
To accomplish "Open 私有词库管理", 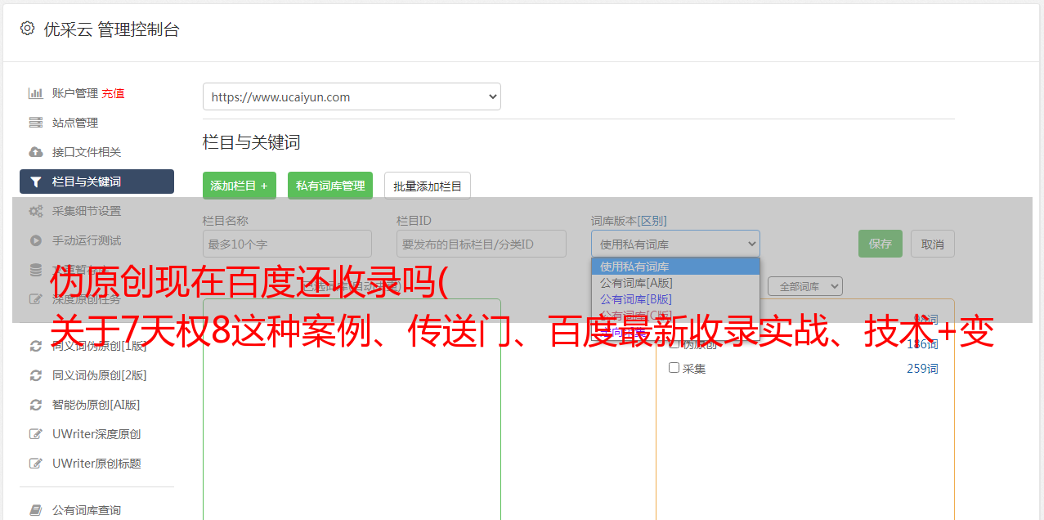I will pyautogui.click(x=330, y=186).
